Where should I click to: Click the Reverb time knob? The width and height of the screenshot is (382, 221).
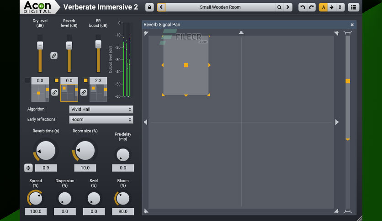pyautogui.click(x=46, y=150)
